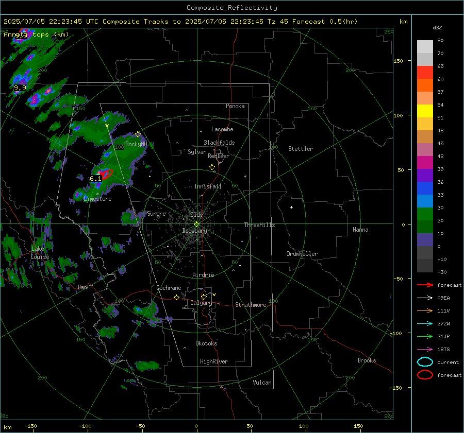
Task: Click the red swatch at 65 dBZ
Action: pos(425,73)
